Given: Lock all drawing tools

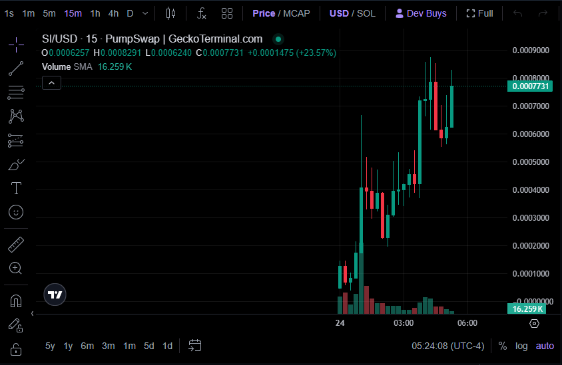Looking at the screenshot, I should click(16, 350).
